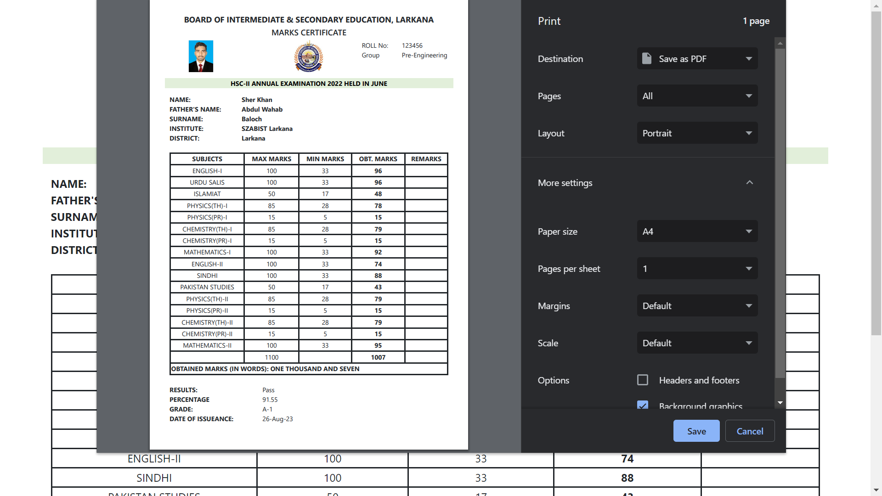Enable Headers and footers checkbox
This screenshot has width=882, height=496.
643,380
